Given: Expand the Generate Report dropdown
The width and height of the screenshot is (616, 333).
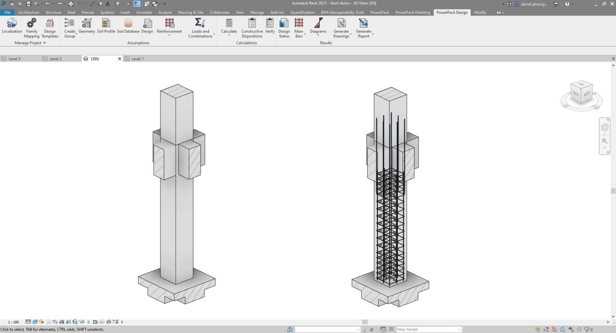Looking at the screenshot, I should (373, 34).
